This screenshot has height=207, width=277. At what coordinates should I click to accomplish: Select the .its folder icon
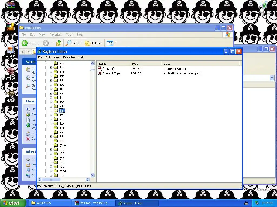point(56,132)
